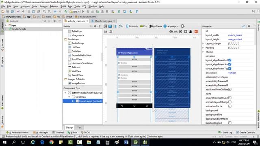This screenshot has height=146, width=260.
Task: Click the Find magnifier in toolbar
Action: click(x=44, y=11)
